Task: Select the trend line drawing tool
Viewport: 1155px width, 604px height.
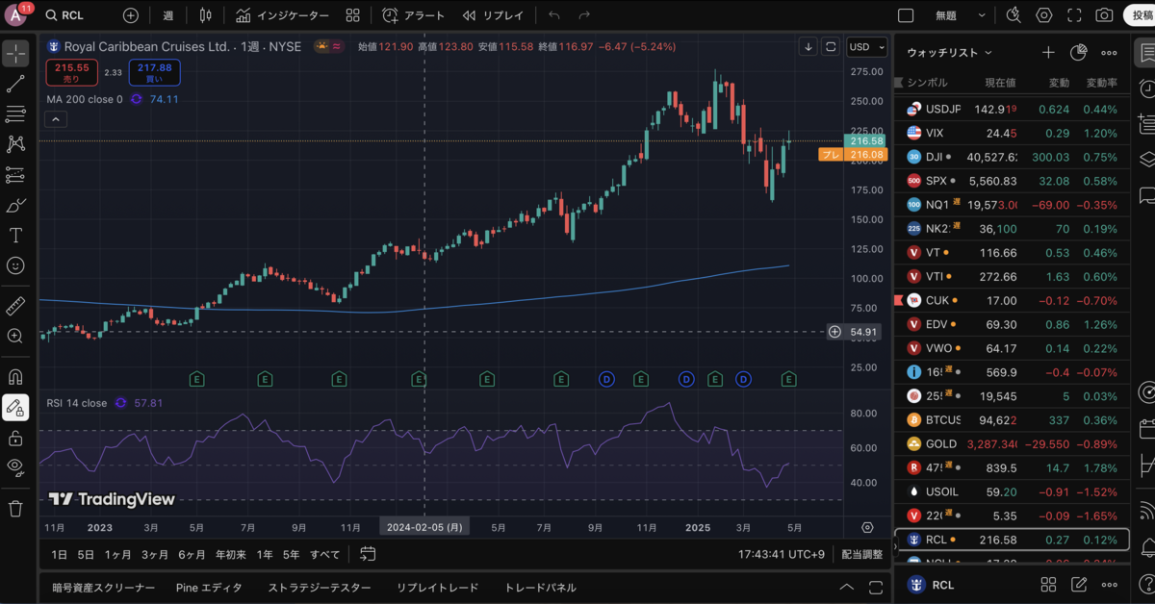Action: (15, 84)
